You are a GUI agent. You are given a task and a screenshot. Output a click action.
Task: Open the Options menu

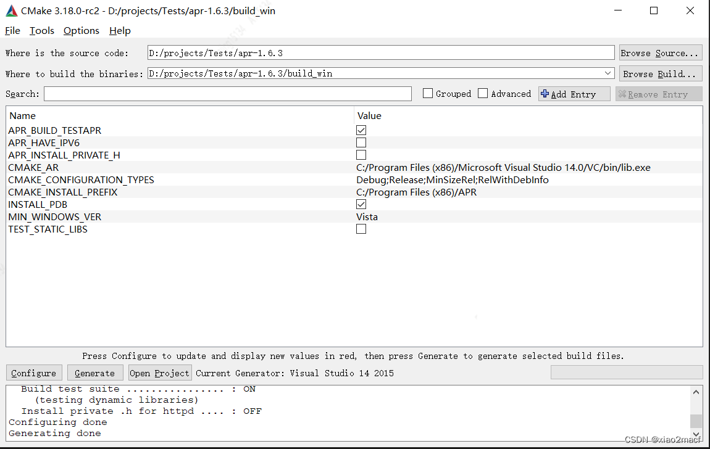pyautogui.click(x=81, y=30)
